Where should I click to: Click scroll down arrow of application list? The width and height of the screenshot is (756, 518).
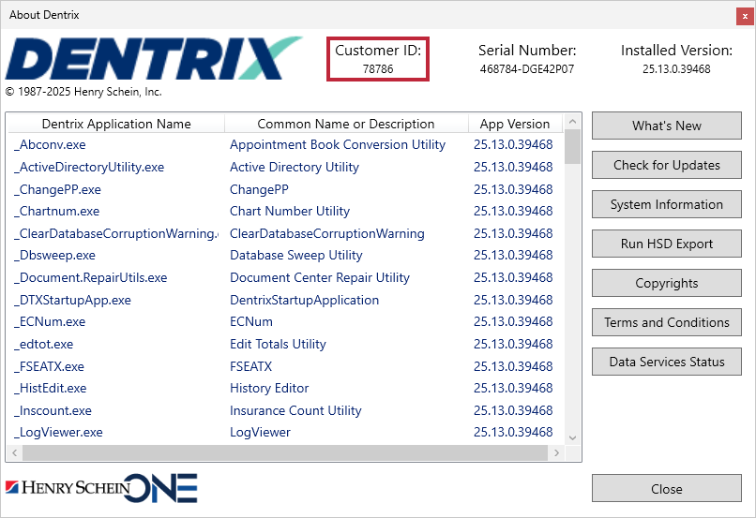click(x=572, y=437)
